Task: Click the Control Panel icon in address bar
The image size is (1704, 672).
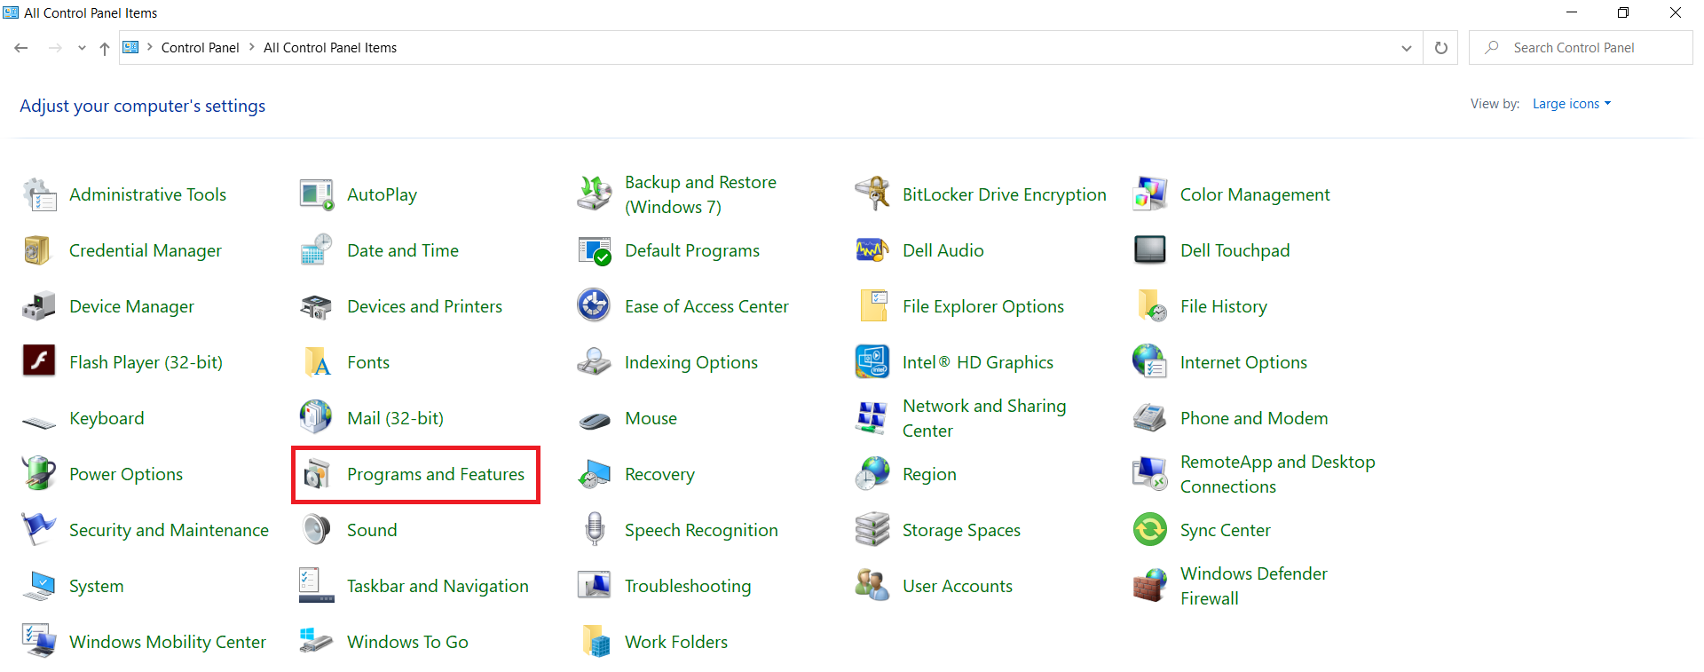Action: click(x=130, y=47)
